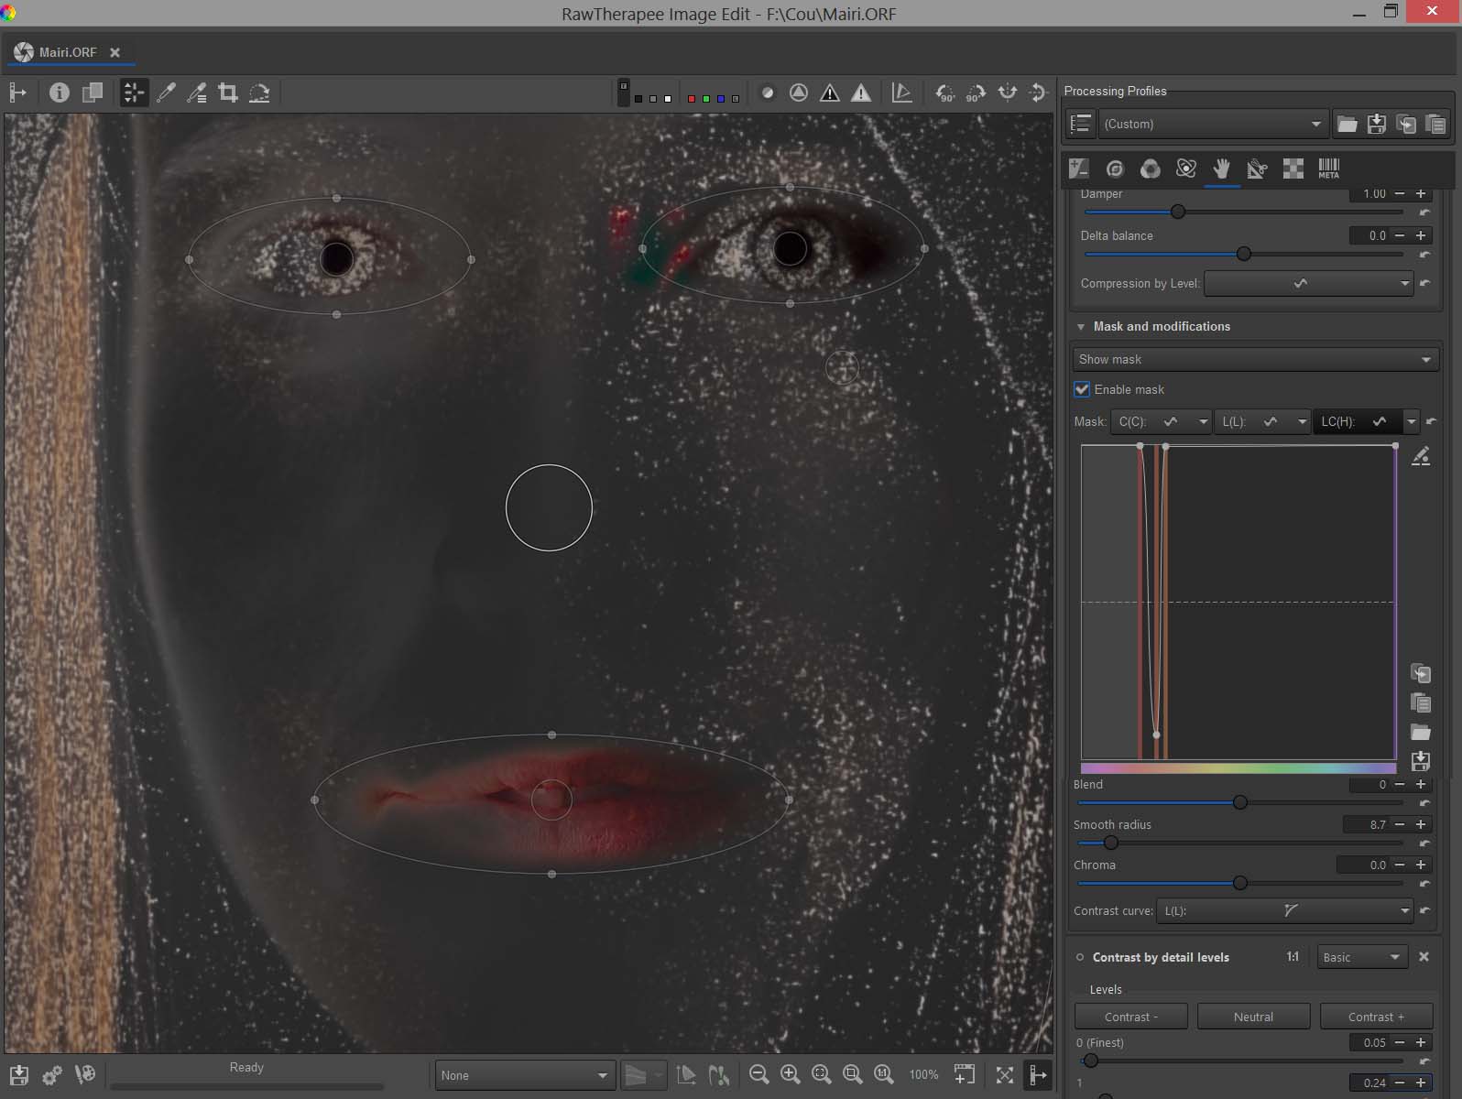The image size is (1462, 1099).
Task: Toggle the clipped highlights warning indicator
Action: [x=860, y=92]
